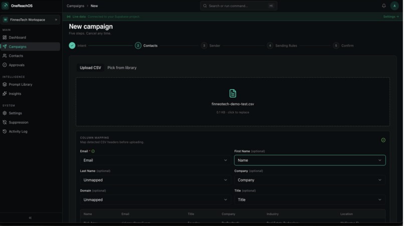Open the Domain mapping dropdown
The width and height of the screenshot is (404, 226).
[155, 200]
